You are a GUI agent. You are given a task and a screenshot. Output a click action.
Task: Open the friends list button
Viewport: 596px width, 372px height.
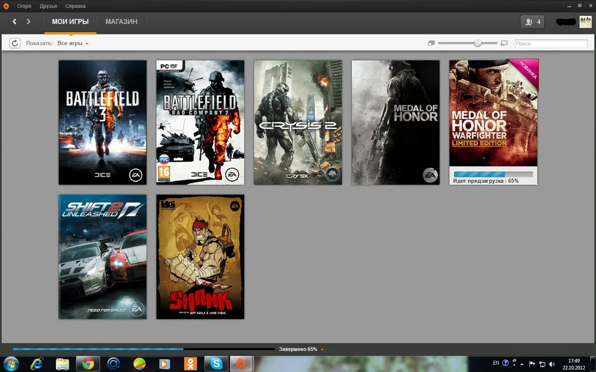pyautogui.click(x=532, y=22)
